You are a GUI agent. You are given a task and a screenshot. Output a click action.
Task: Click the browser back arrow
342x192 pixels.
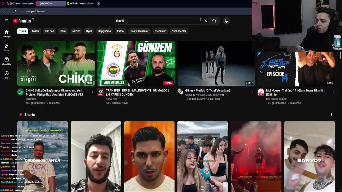pos(3,11)
